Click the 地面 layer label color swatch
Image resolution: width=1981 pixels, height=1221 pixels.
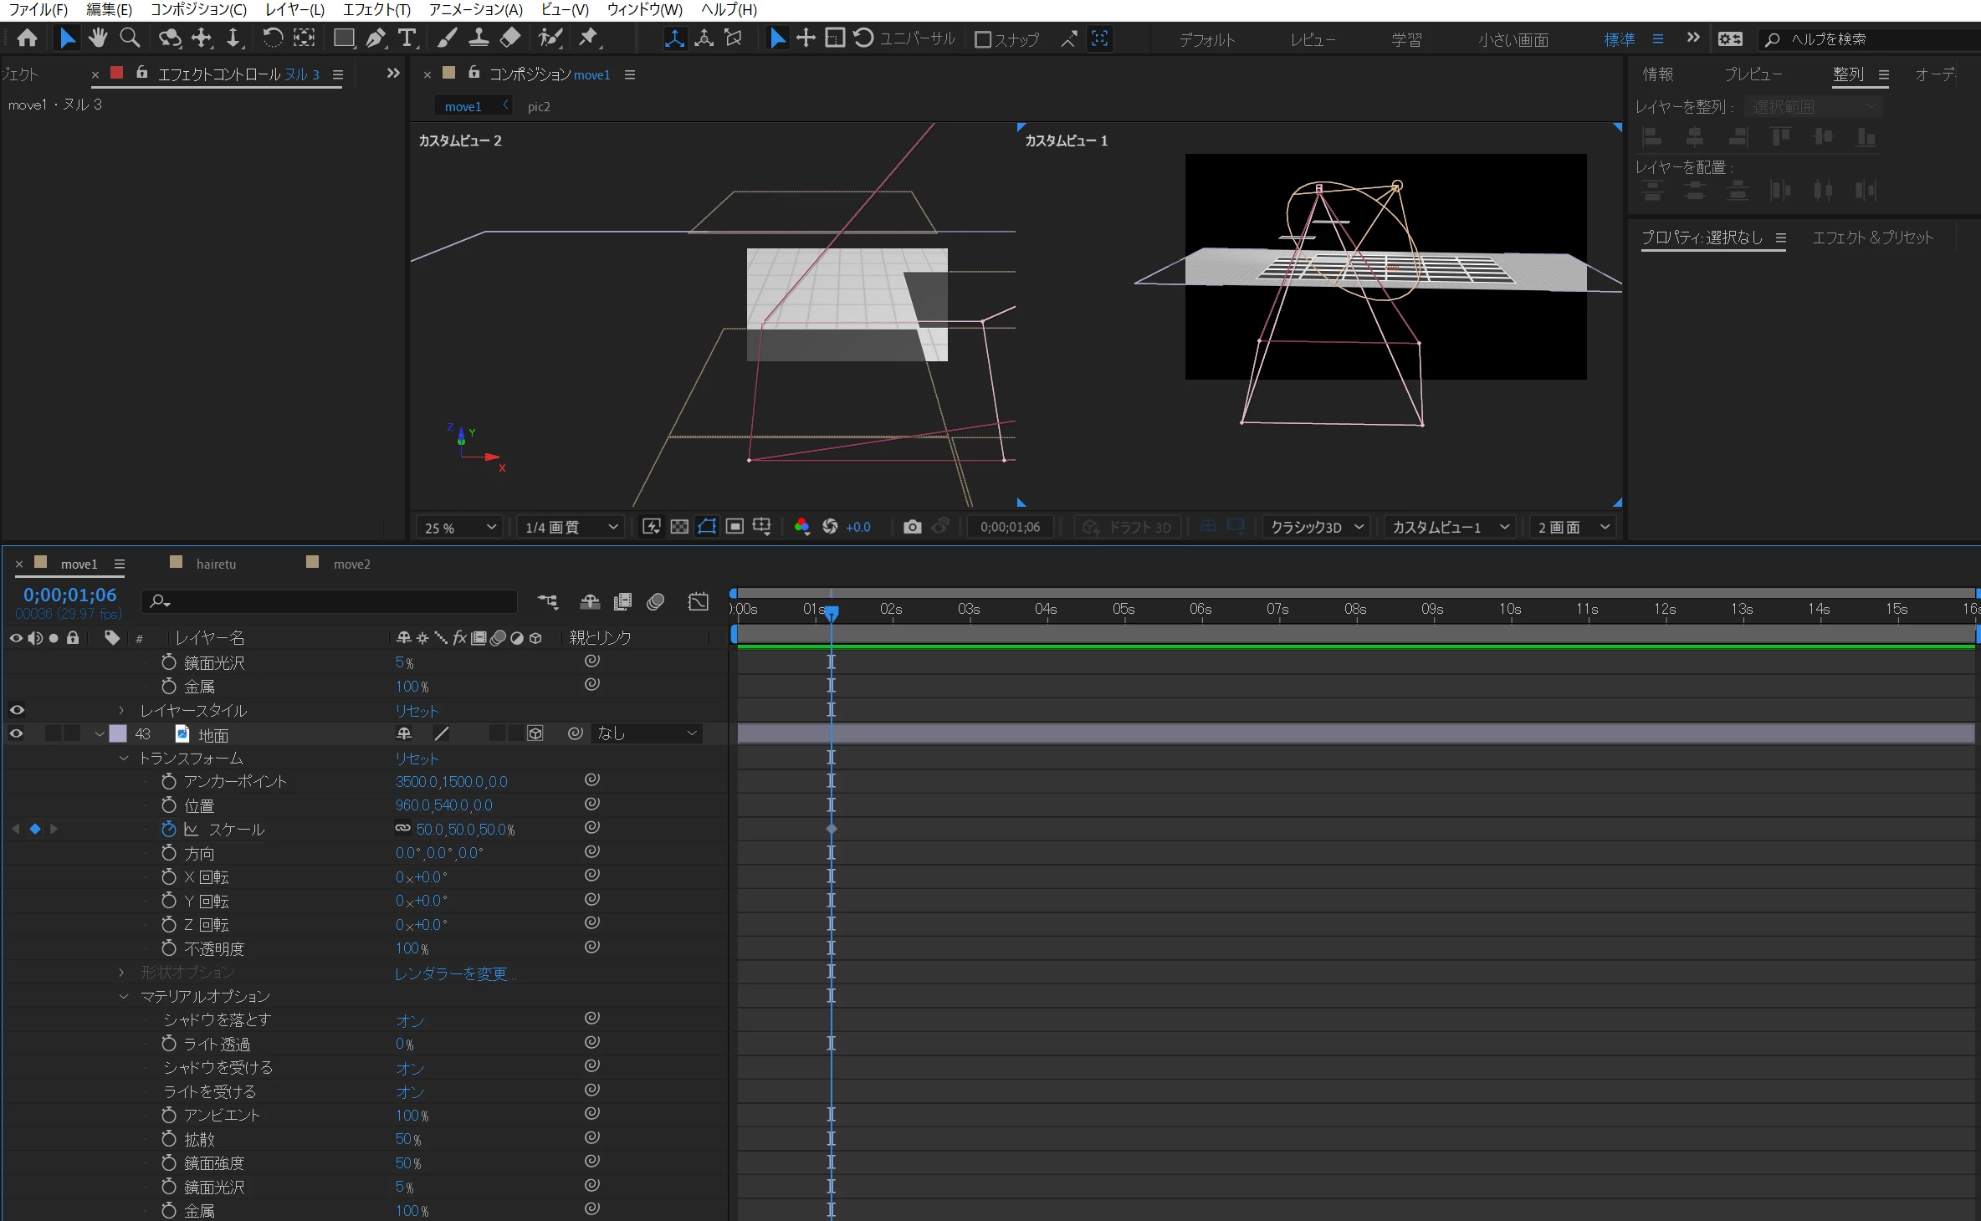(x=118, y=733)
